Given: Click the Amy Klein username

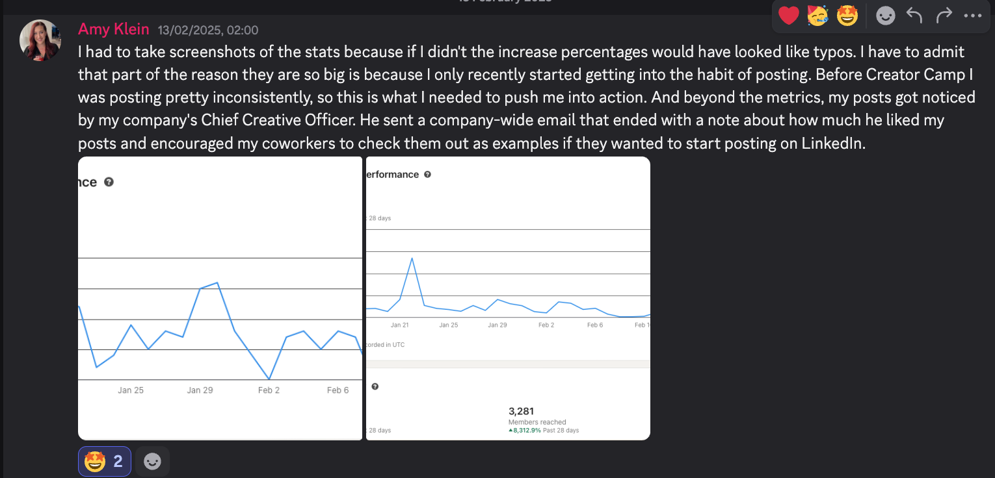Looking at the screenshot, I should 113,29.
